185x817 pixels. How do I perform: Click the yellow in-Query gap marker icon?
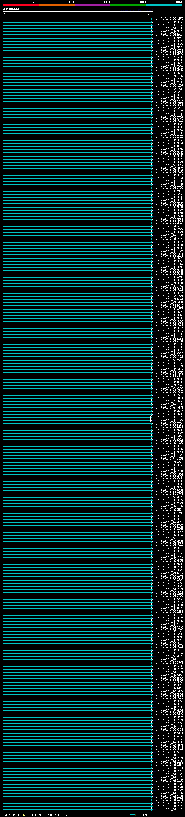(24, 814)
